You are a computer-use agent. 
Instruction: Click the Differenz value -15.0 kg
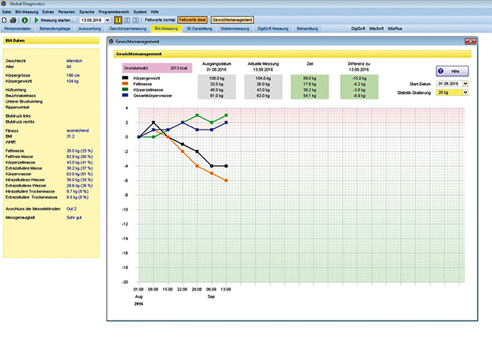359,78
